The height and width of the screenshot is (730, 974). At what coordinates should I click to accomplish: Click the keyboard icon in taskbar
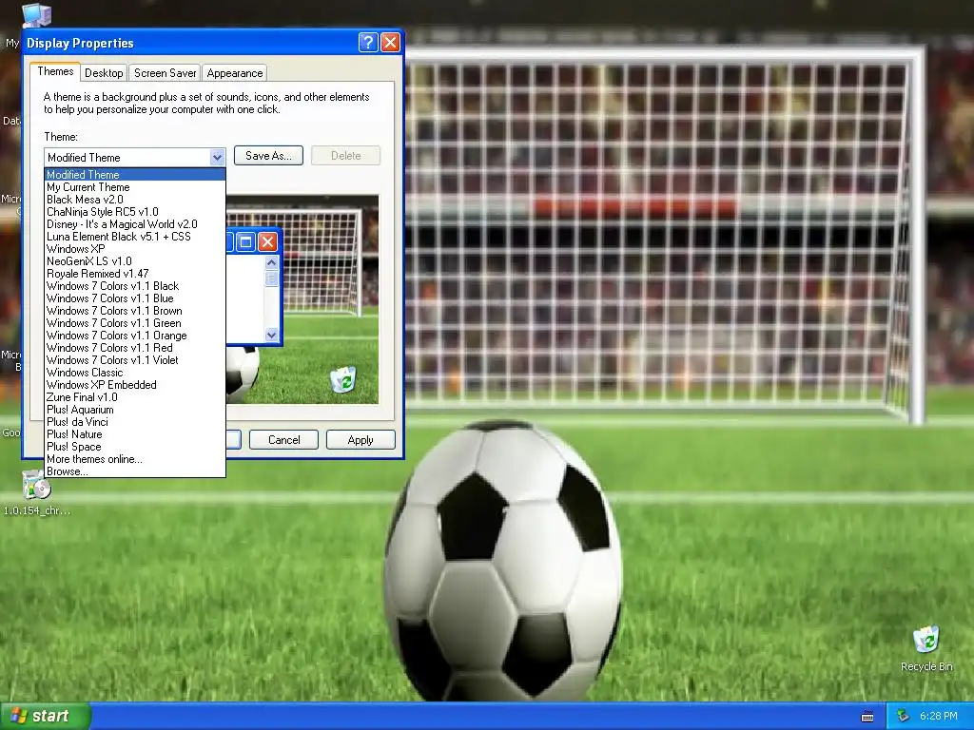(x=867, y=717)
